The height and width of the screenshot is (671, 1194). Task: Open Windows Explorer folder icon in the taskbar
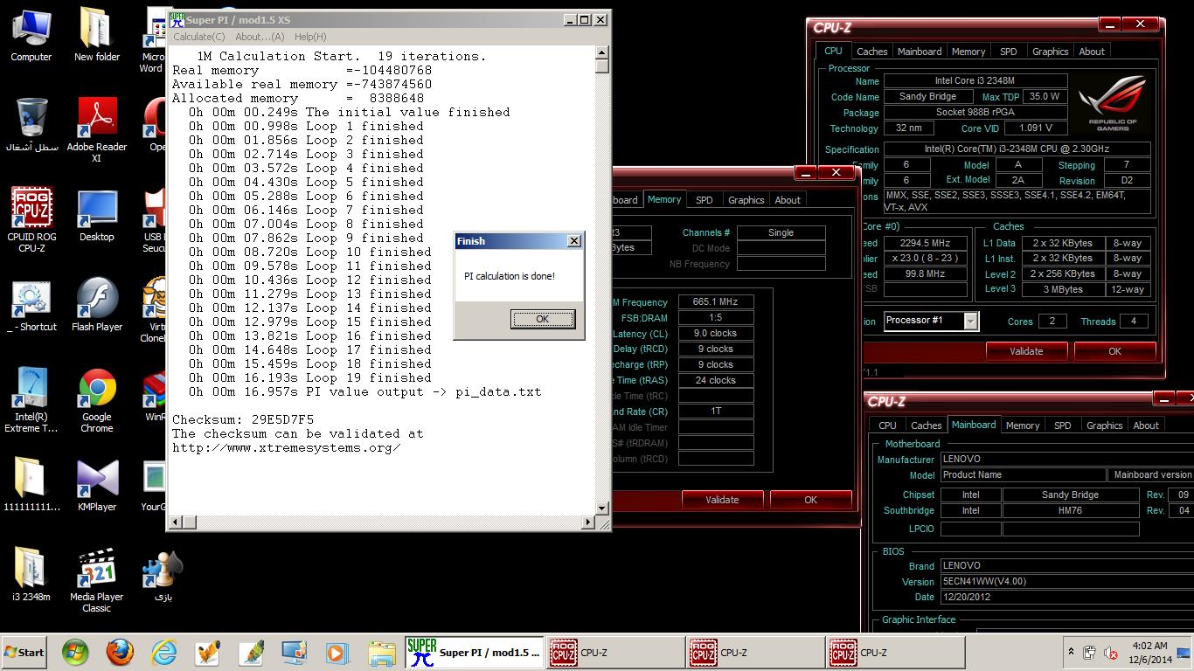pyautogui.click(x=381, y=653)
